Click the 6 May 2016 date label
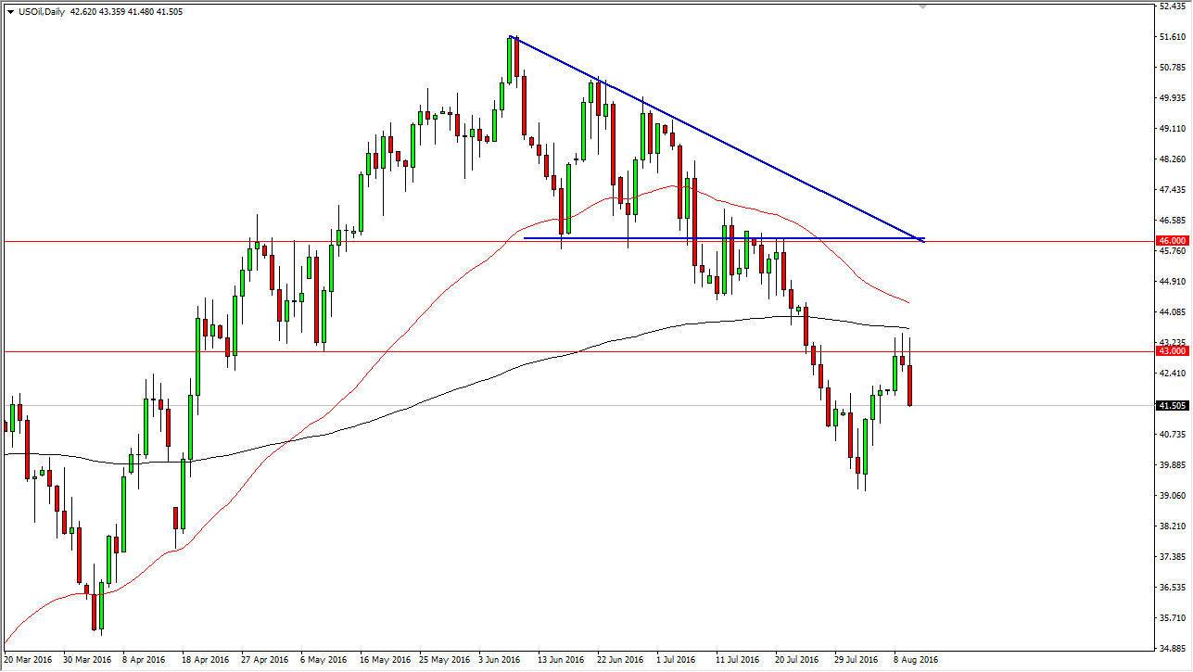 (325, 660)
